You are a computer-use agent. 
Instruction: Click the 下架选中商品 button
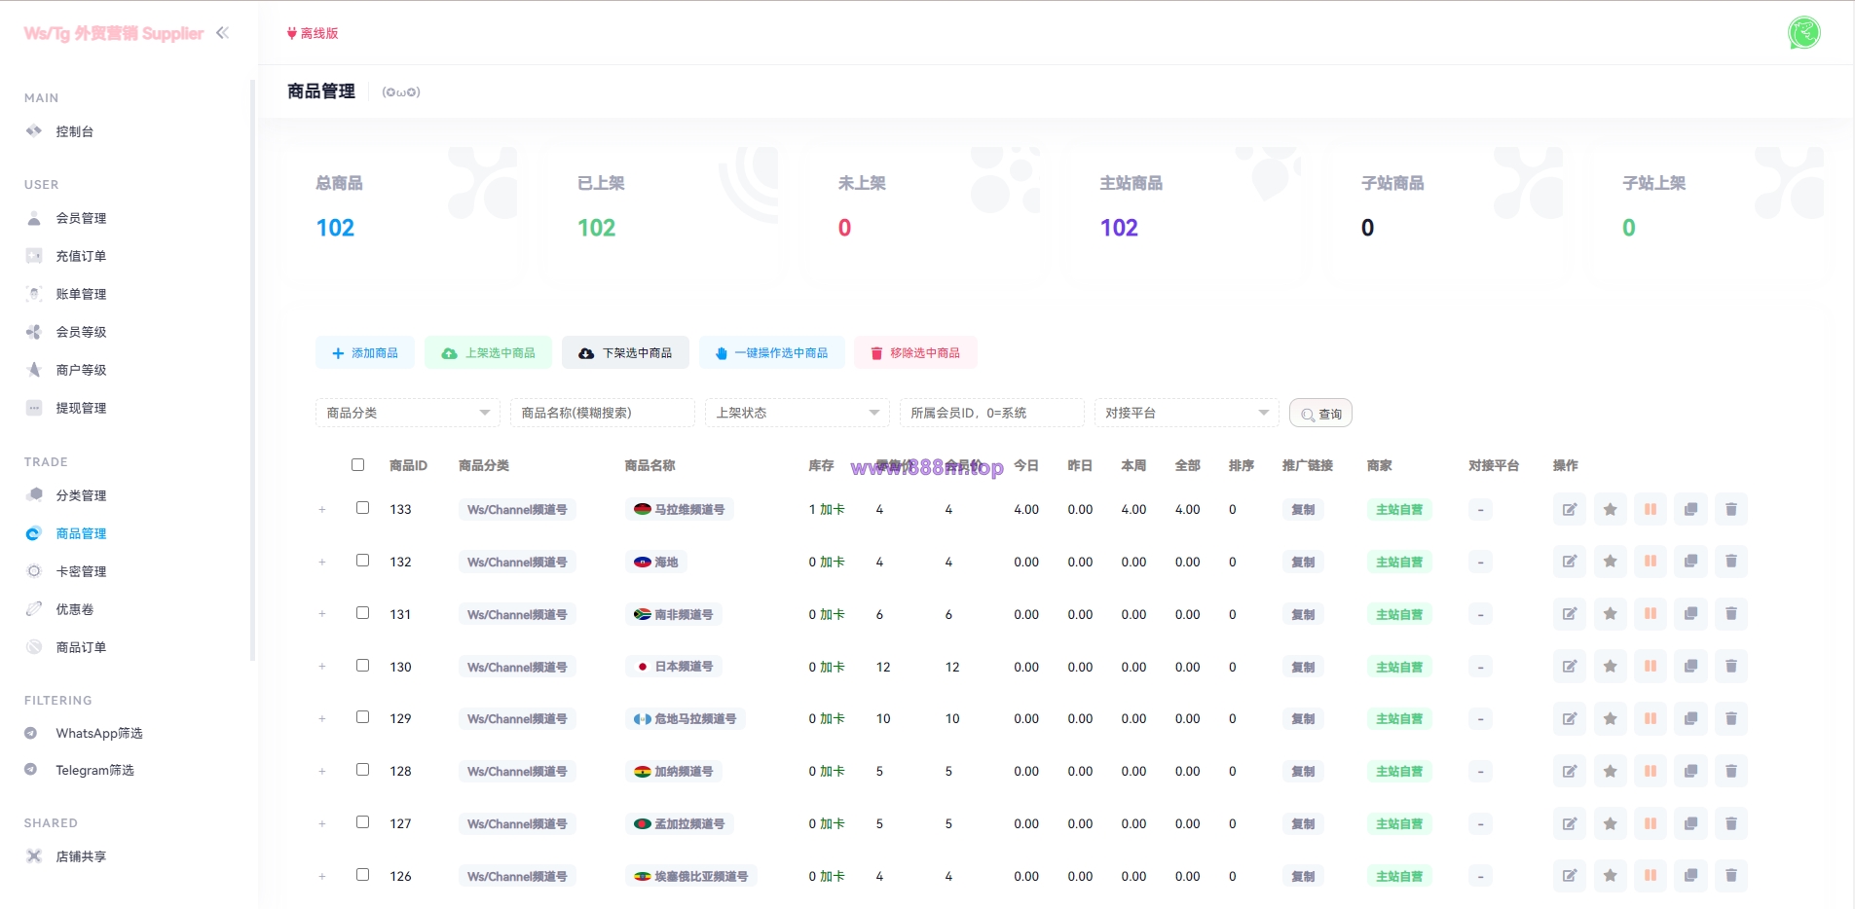click(625, 352)
